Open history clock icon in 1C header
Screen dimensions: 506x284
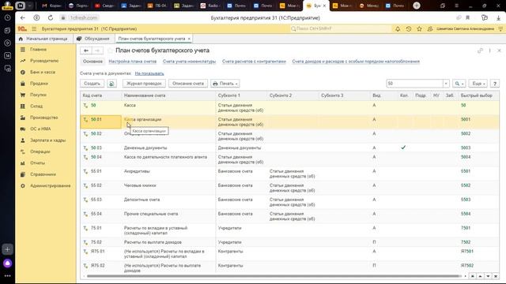click(x=409, y=29)
